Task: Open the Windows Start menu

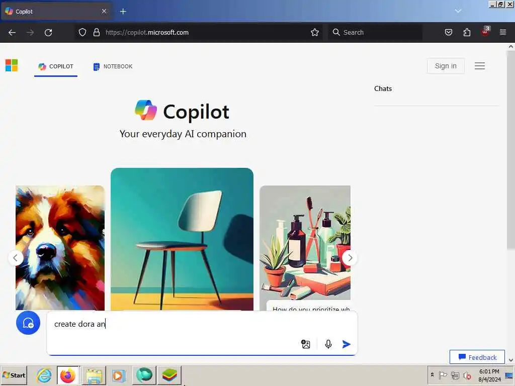Action: (14, 375)
